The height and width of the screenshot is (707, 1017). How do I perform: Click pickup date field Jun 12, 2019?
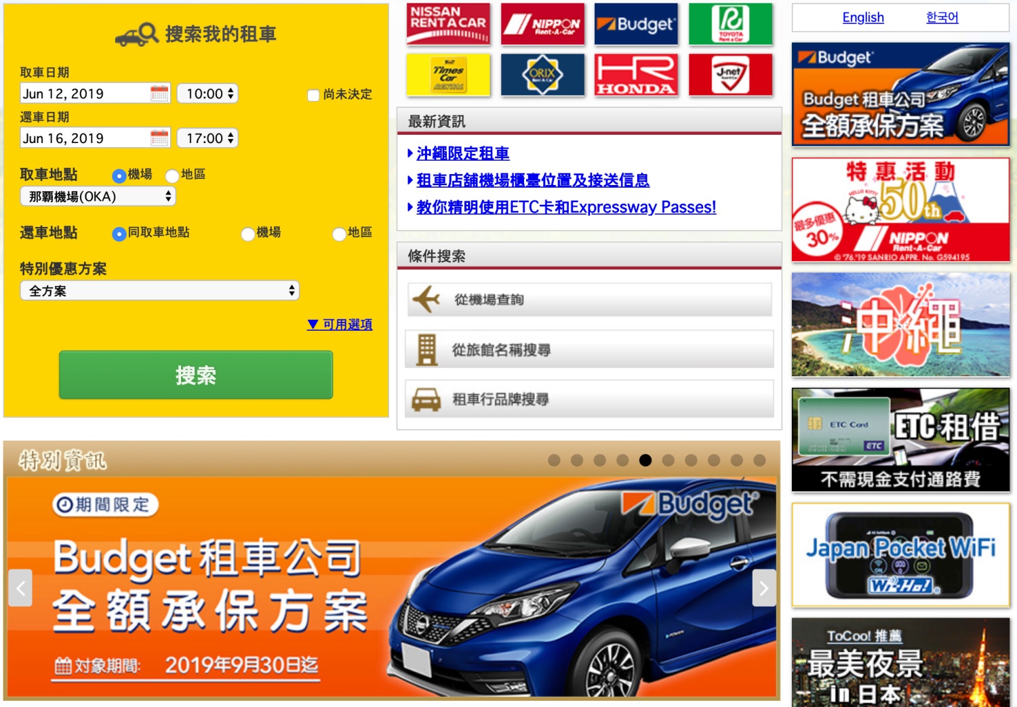95,94
